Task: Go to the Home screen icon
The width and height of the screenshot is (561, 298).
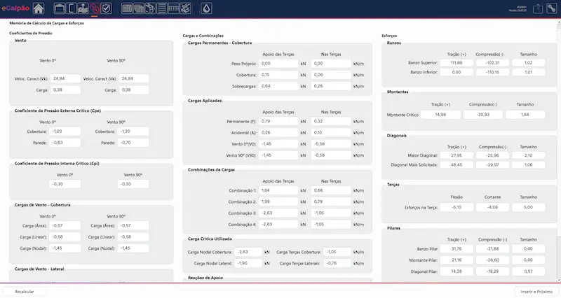Action: tap(39, 8)
